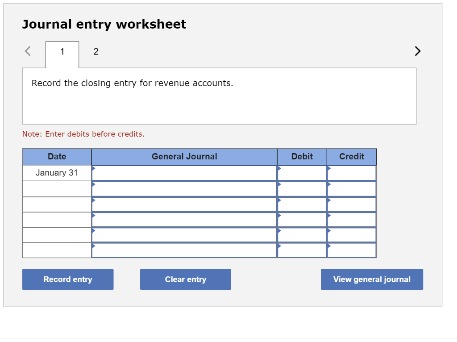Click the left chevron navigation arrow
The width and height of the screenshot is (457, 342).
(27, 51)
